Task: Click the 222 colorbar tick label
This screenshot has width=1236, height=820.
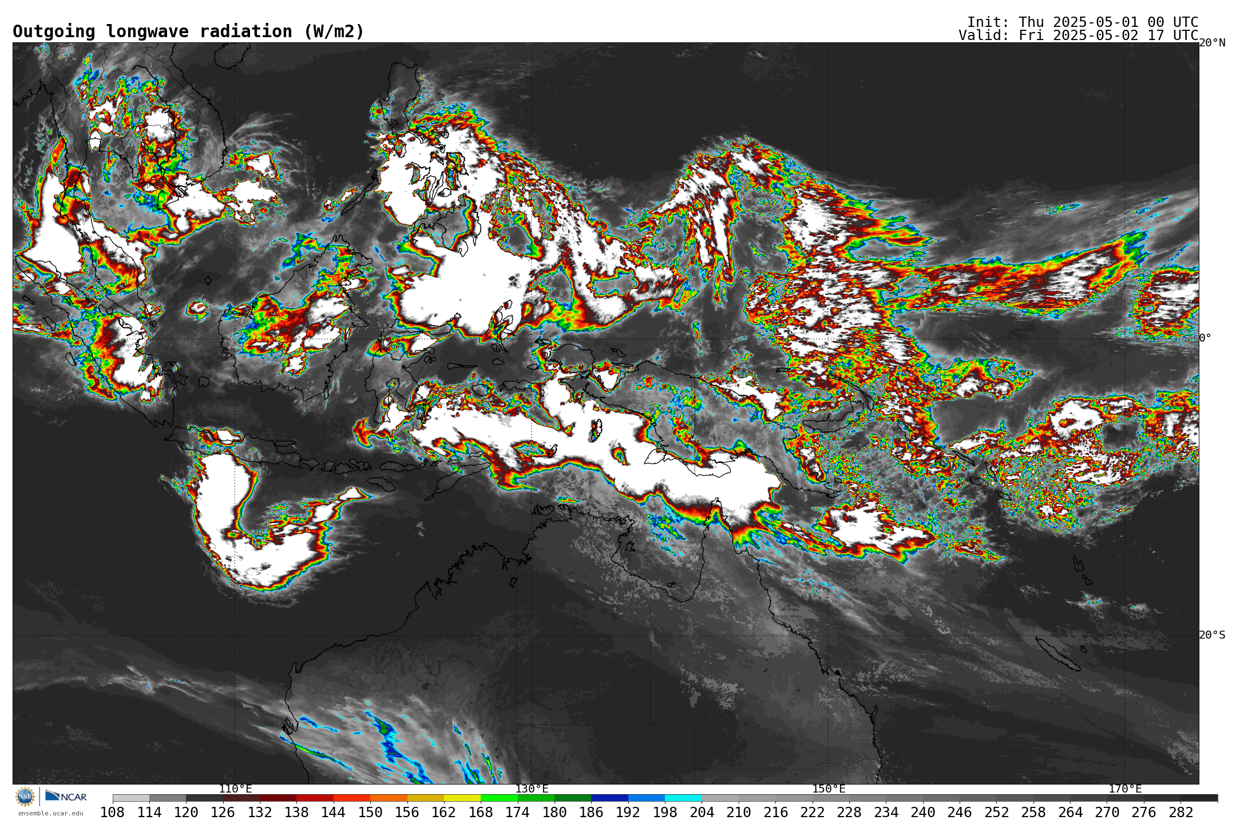Action: (812, 813)
